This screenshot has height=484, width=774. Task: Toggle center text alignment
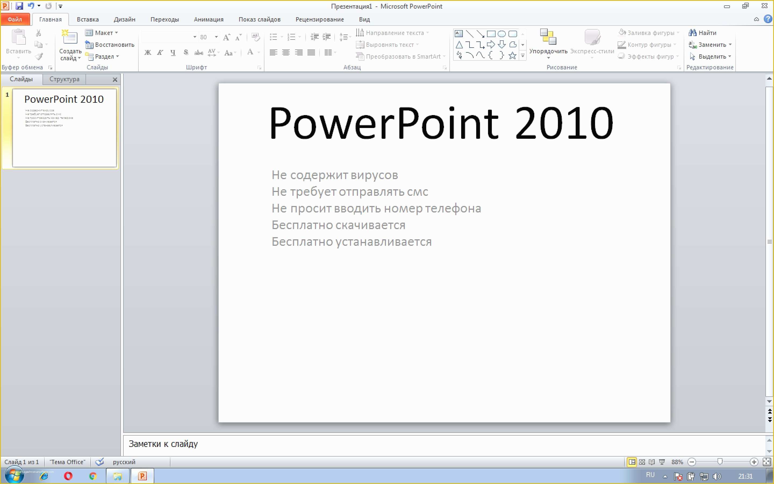pos(286,52)
